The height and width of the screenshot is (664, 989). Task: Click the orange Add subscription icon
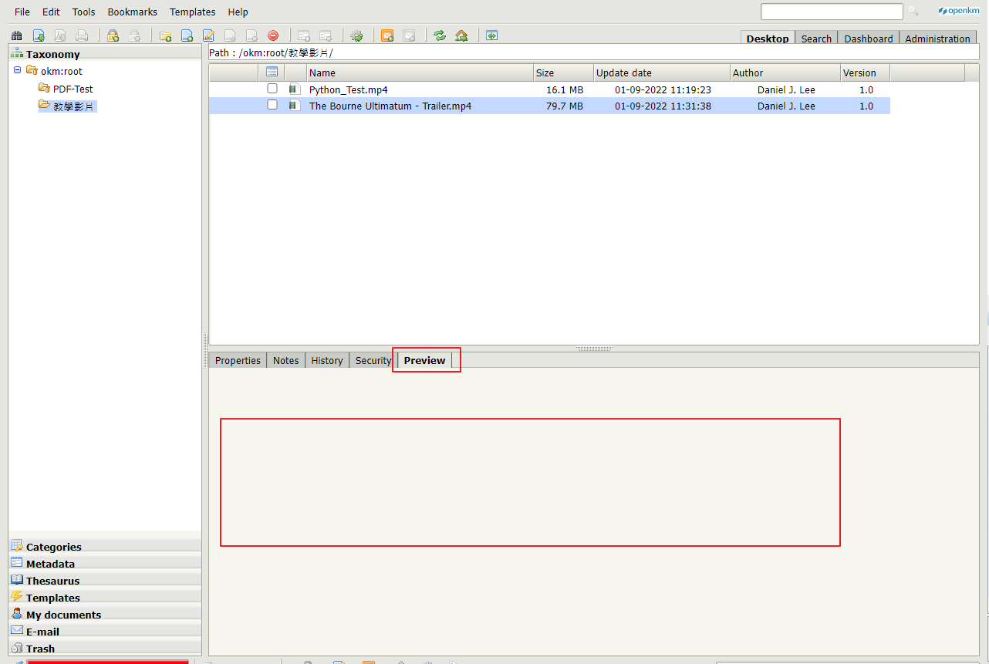tap(387, 35)
